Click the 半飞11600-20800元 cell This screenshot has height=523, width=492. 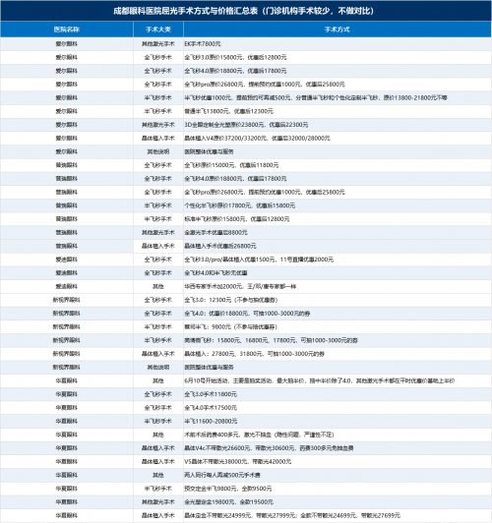pos(338,422)
